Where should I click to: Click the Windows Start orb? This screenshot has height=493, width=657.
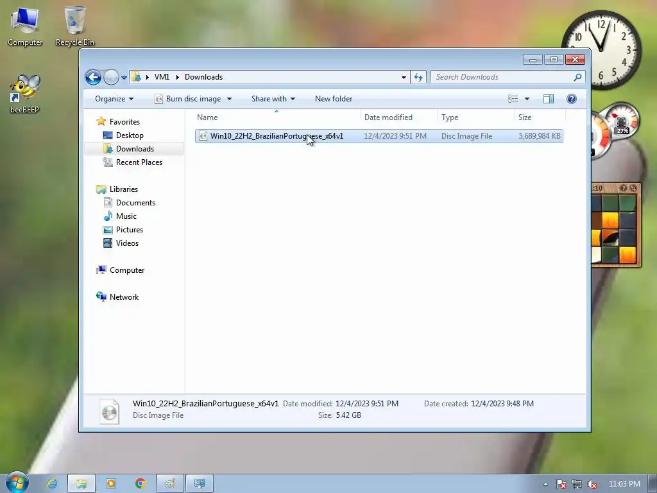[x=17, y=483]
